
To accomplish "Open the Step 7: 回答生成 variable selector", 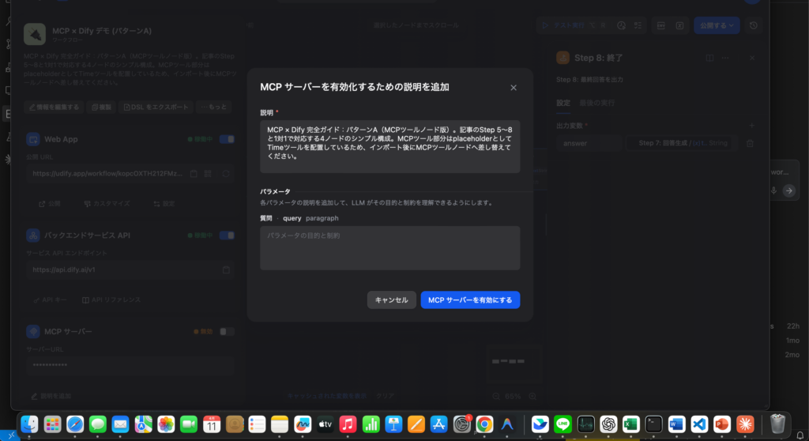I will point(682,143).
